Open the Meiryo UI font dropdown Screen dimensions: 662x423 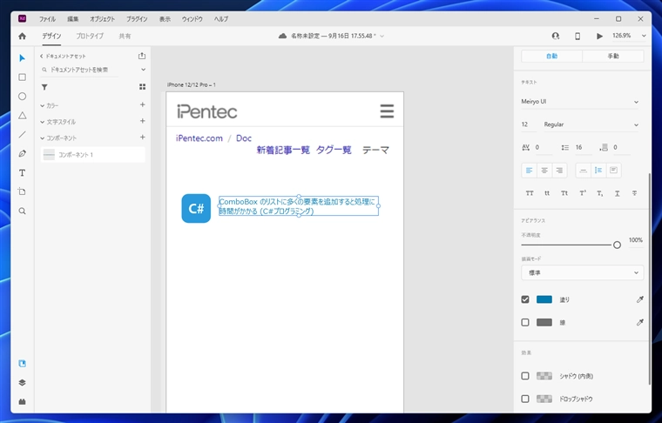(x=580, y=102)
